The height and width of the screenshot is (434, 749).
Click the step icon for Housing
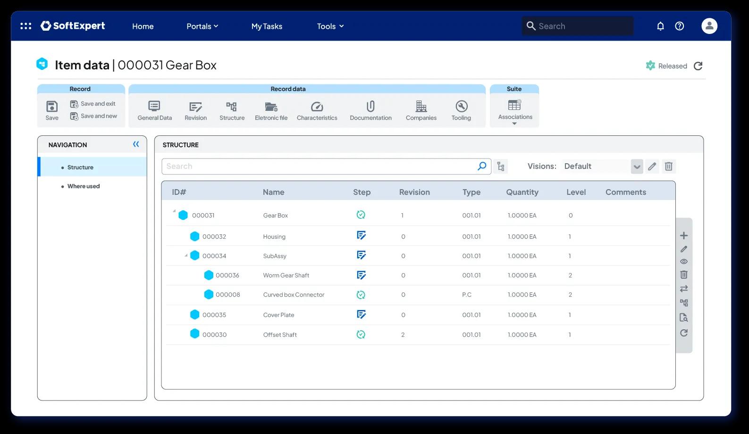(x=361, y=235)
